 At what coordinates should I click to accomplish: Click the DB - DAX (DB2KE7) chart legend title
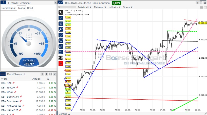point(74,11)
